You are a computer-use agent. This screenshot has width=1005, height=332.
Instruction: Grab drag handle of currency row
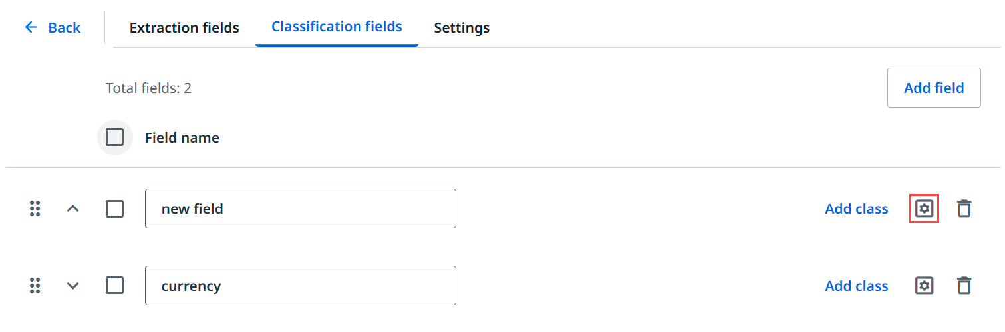(x=35, y=286)
